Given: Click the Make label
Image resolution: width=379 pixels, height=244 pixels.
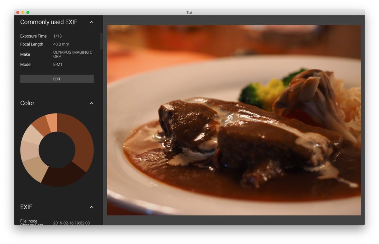Looking at the screenshot, I should [25, 54].
